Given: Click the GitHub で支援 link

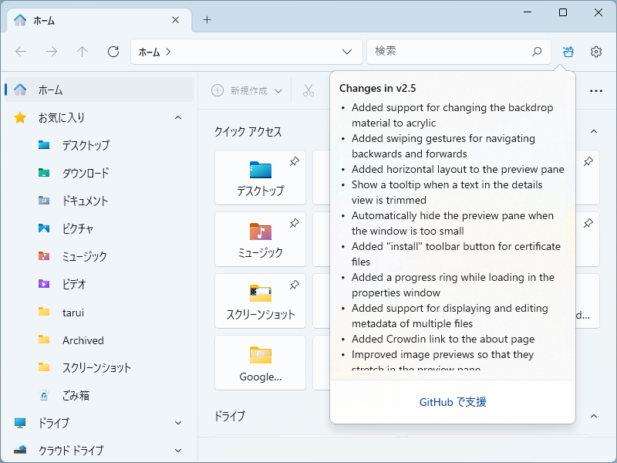Looking at the screenshot, I should pyautogui.click(x=452, y=401).
